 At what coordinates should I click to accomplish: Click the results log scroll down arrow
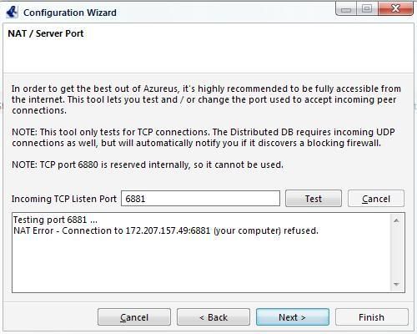click(x=396, y=285)
